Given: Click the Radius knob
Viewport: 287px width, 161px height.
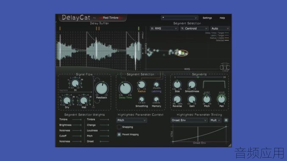Looking at the screenshot, I should tap(141, 85).
